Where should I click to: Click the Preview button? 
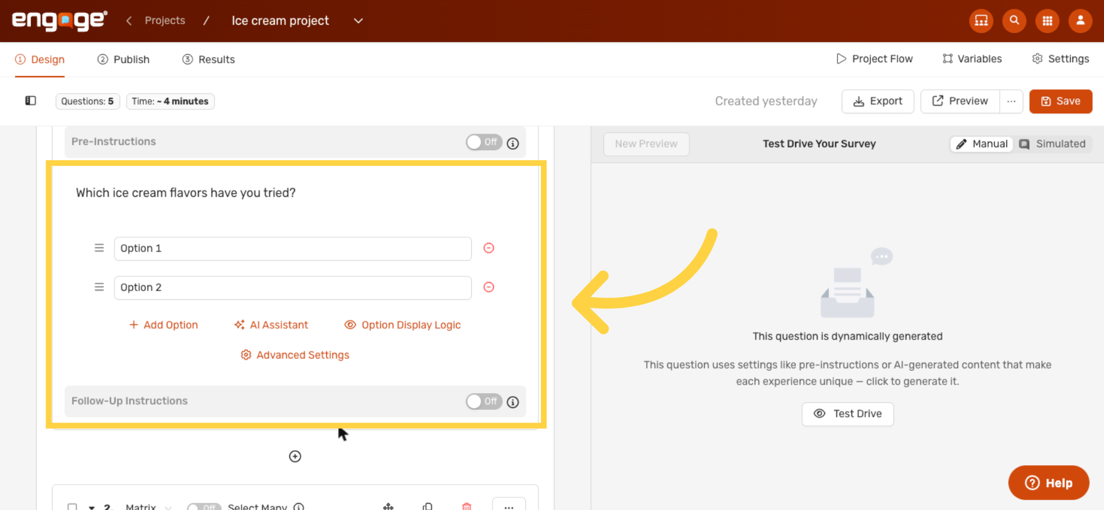960,101
